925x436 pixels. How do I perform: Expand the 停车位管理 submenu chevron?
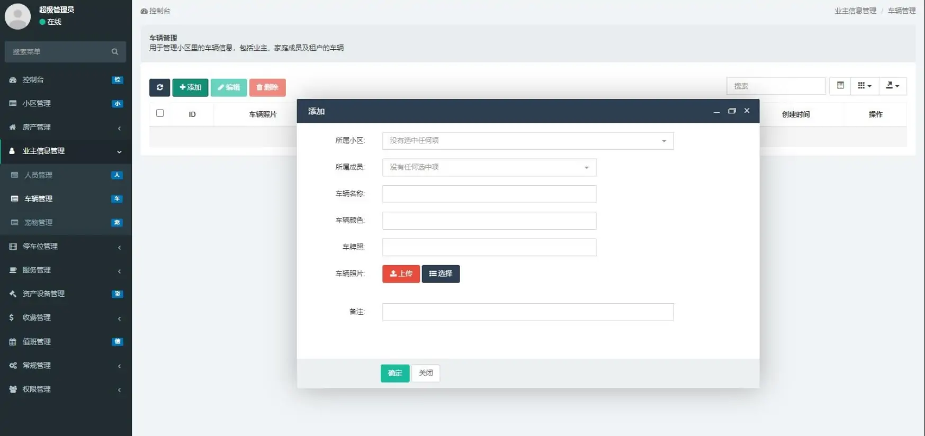(x=119, y=247)
